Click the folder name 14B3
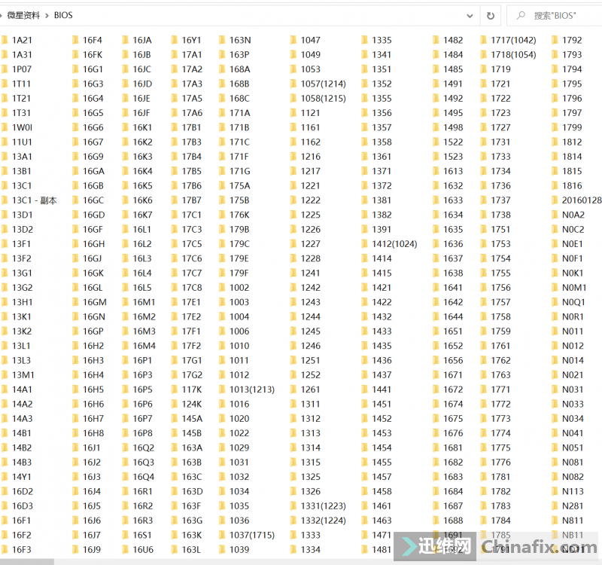Screen dimensions: 602x565 click(x=22, y=463)
